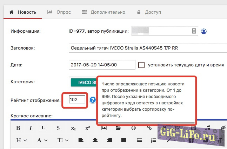227x149 pixels.
Task: Center align the text
Action: 95,140
